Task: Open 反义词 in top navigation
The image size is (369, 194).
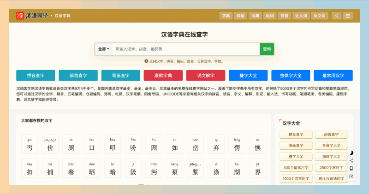Action: point(319,16)
